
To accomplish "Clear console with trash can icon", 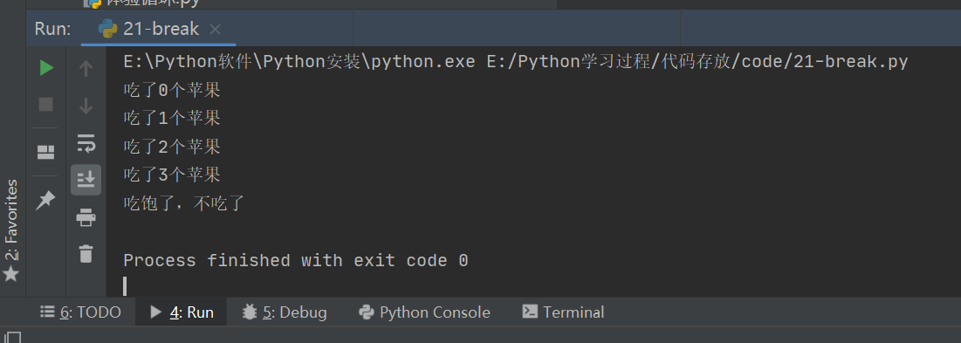I will coord(86,253).
